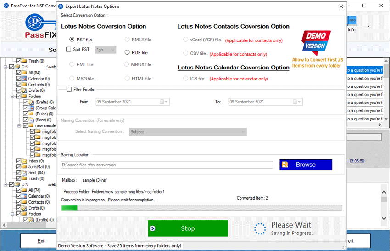Select the PST file radio option
The image size is (390, 251).
coord(72,40)
